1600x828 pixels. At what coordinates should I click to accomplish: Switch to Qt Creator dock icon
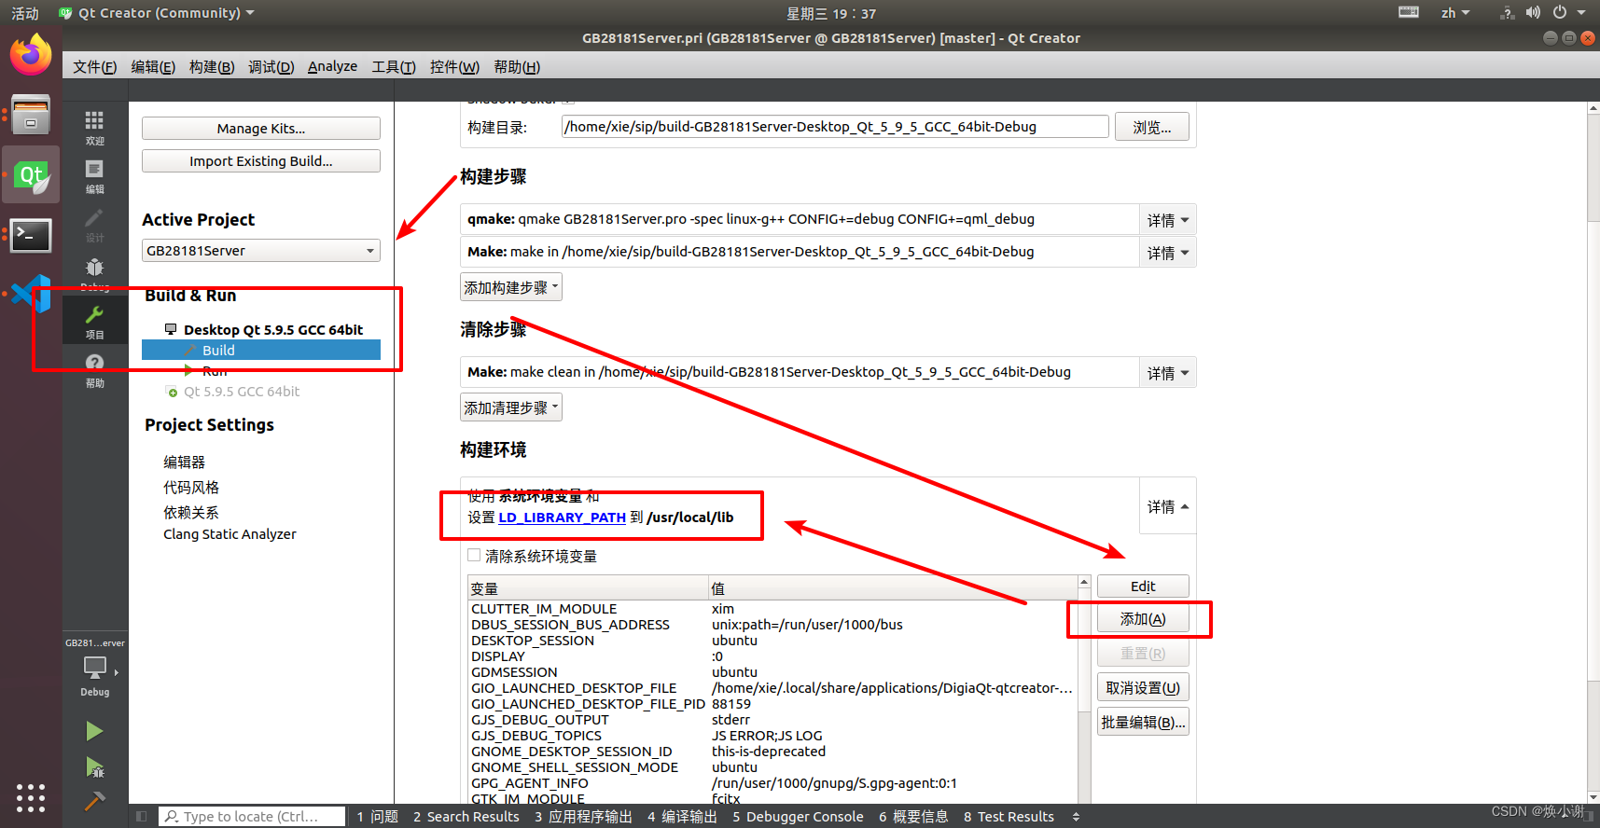coord(31,175)
